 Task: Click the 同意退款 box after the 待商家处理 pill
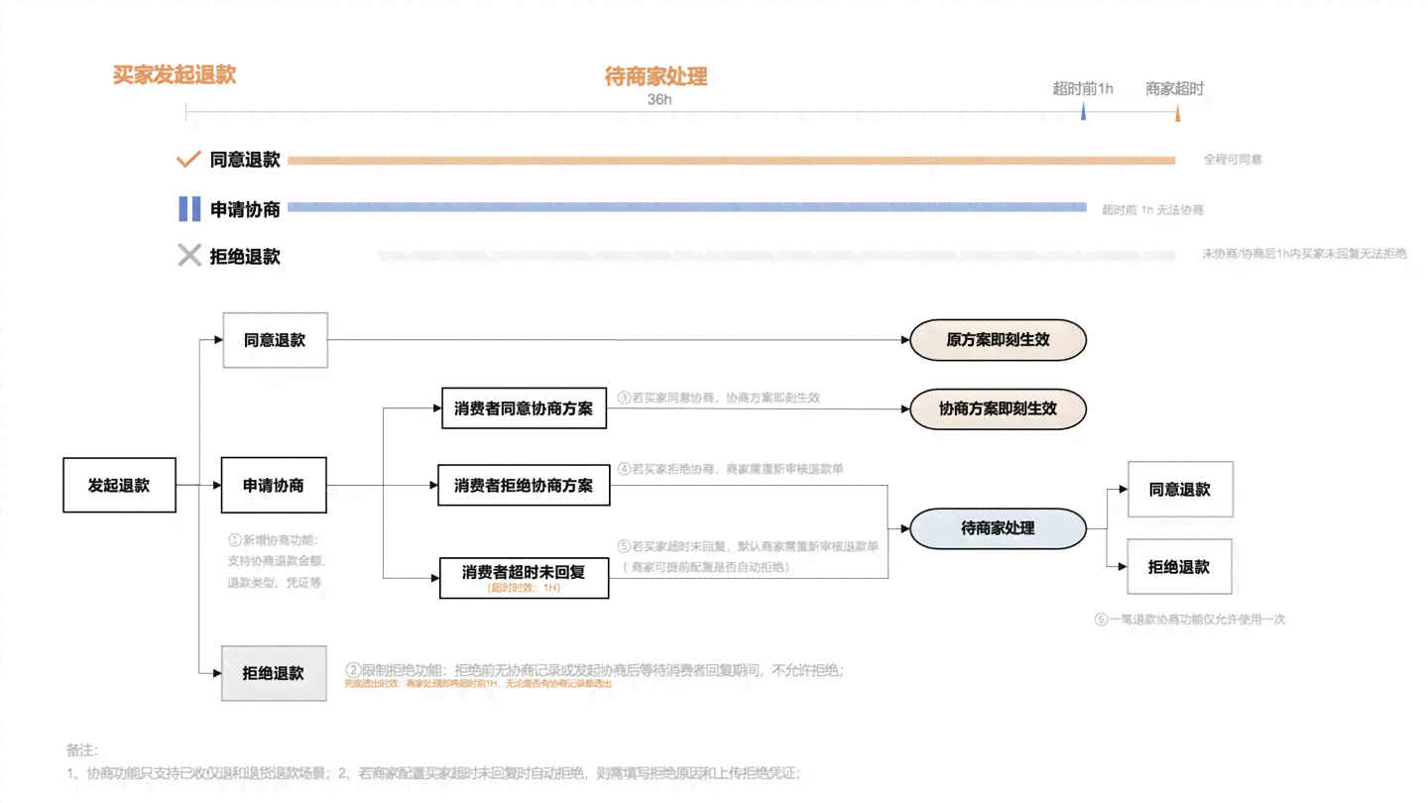[x=1180, y=489]
